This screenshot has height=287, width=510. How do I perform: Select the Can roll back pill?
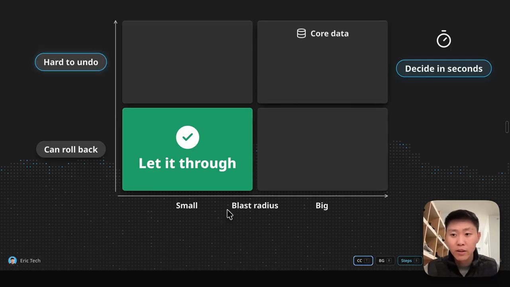point(71,149)
